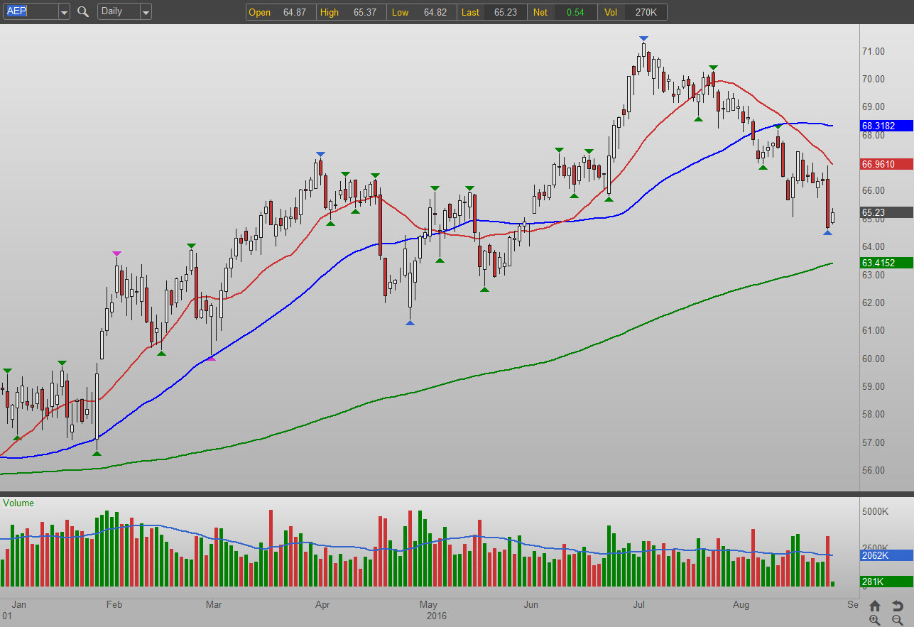Viewport: 914px width, 627px height.
Task: Select the Net change value 0.54
Action: [575, 12]
